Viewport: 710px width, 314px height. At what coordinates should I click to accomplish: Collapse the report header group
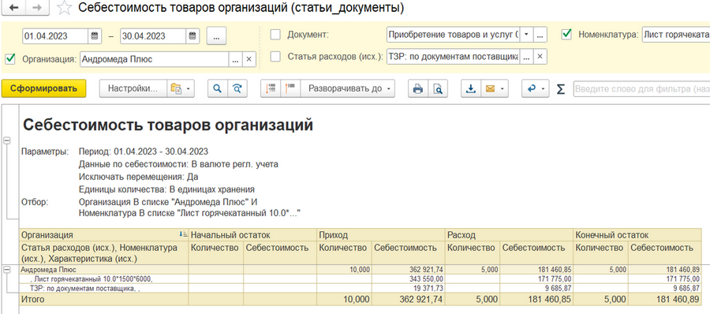tap(7, 141)
